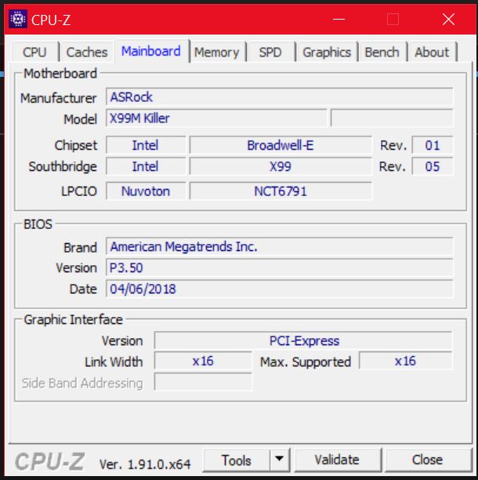
Task: Select the Mainboard tab
Action: (x=151, y=51)
